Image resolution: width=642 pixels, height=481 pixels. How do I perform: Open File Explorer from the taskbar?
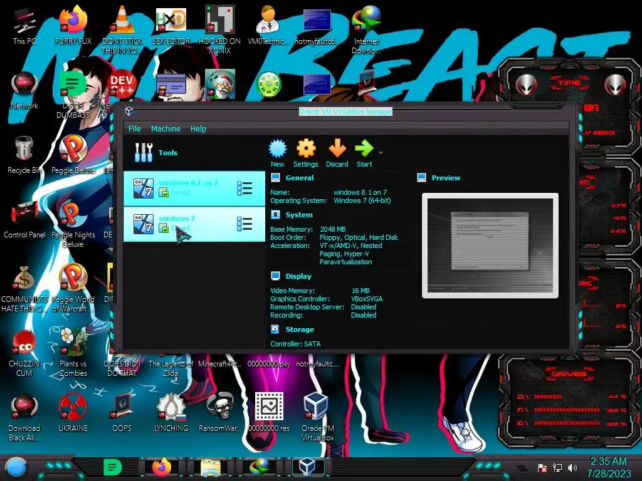211,467
